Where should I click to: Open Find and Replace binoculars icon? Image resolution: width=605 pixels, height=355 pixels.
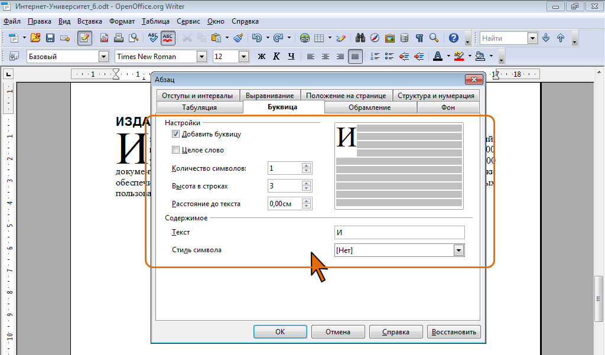pyautogui.click(x=360, y=38)
